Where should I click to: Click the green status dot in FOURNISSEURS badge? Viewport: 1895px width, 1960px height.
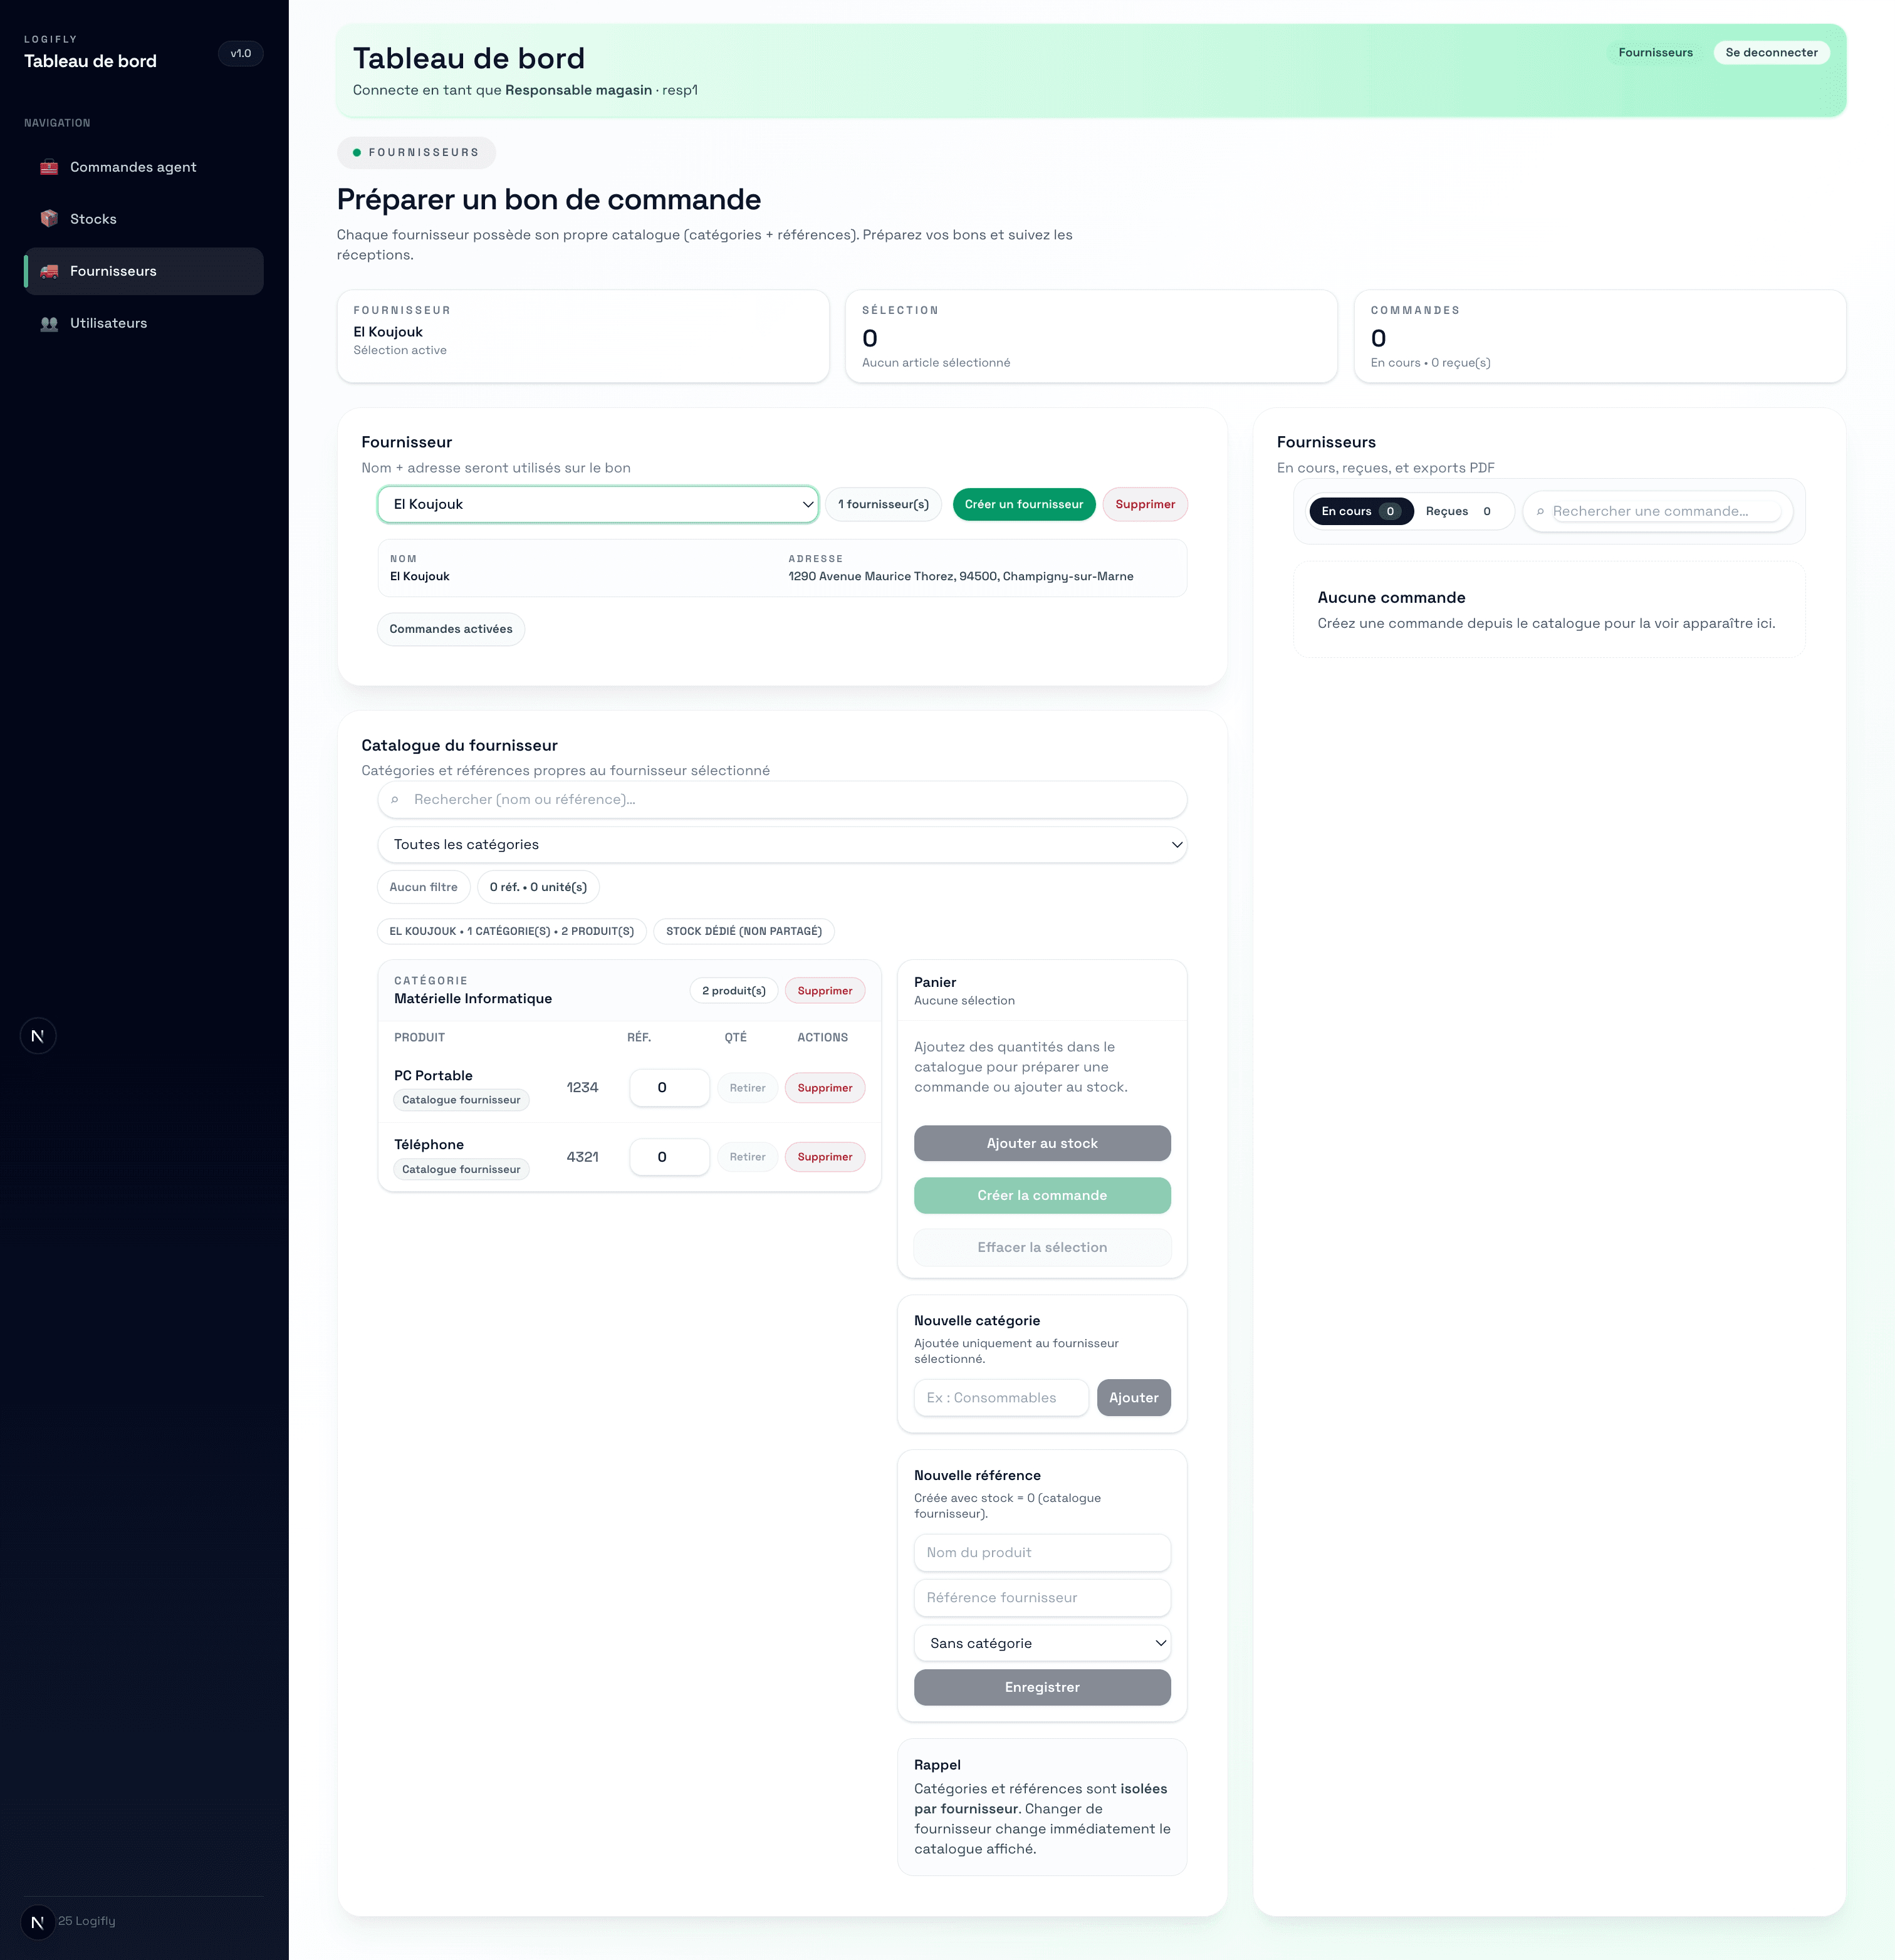point(357,152)
